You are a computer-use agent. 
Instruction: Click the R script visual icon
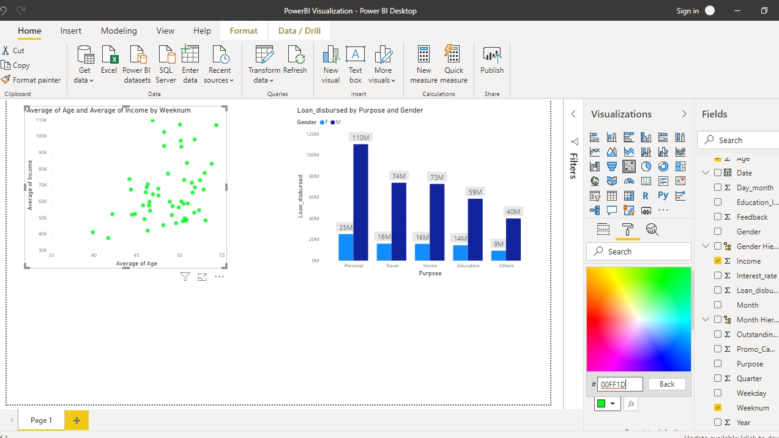[646, 196]
